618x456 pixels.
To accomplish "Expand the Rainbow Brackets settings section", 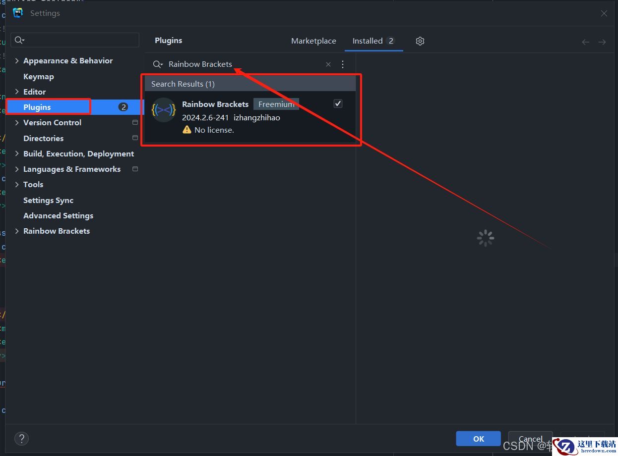I will [x=17, y=231].
